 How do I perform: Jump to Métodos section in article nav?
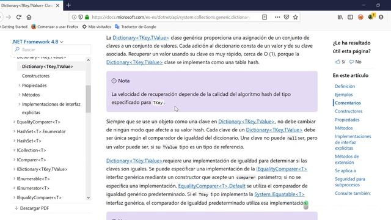tap(344, 128)
